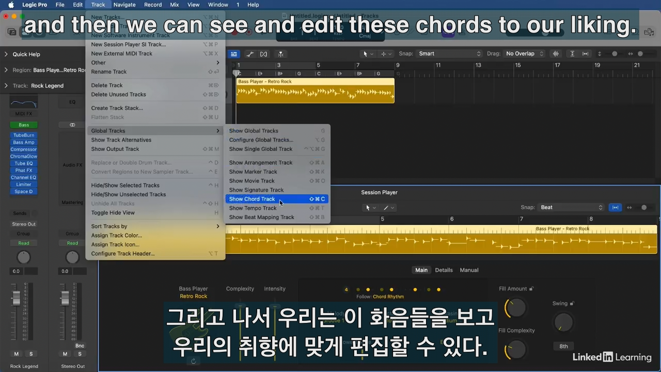Click the catch playhead icon in toolbar
This screenshot has width=661, height=372.
280,54
